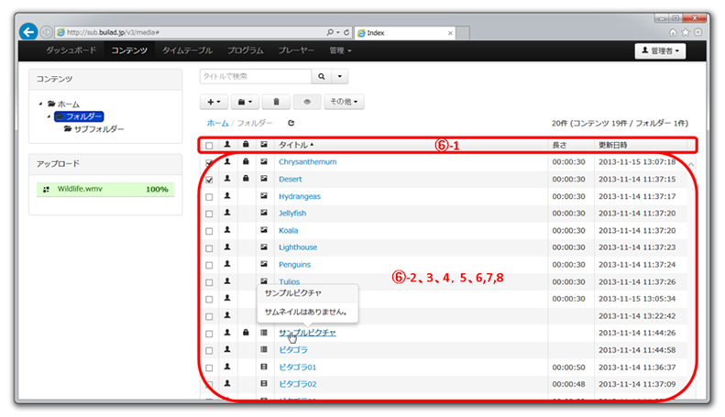Open the 管理 navigation dropdown
Screen dimensions: 725x417
(x=340, y=50)
